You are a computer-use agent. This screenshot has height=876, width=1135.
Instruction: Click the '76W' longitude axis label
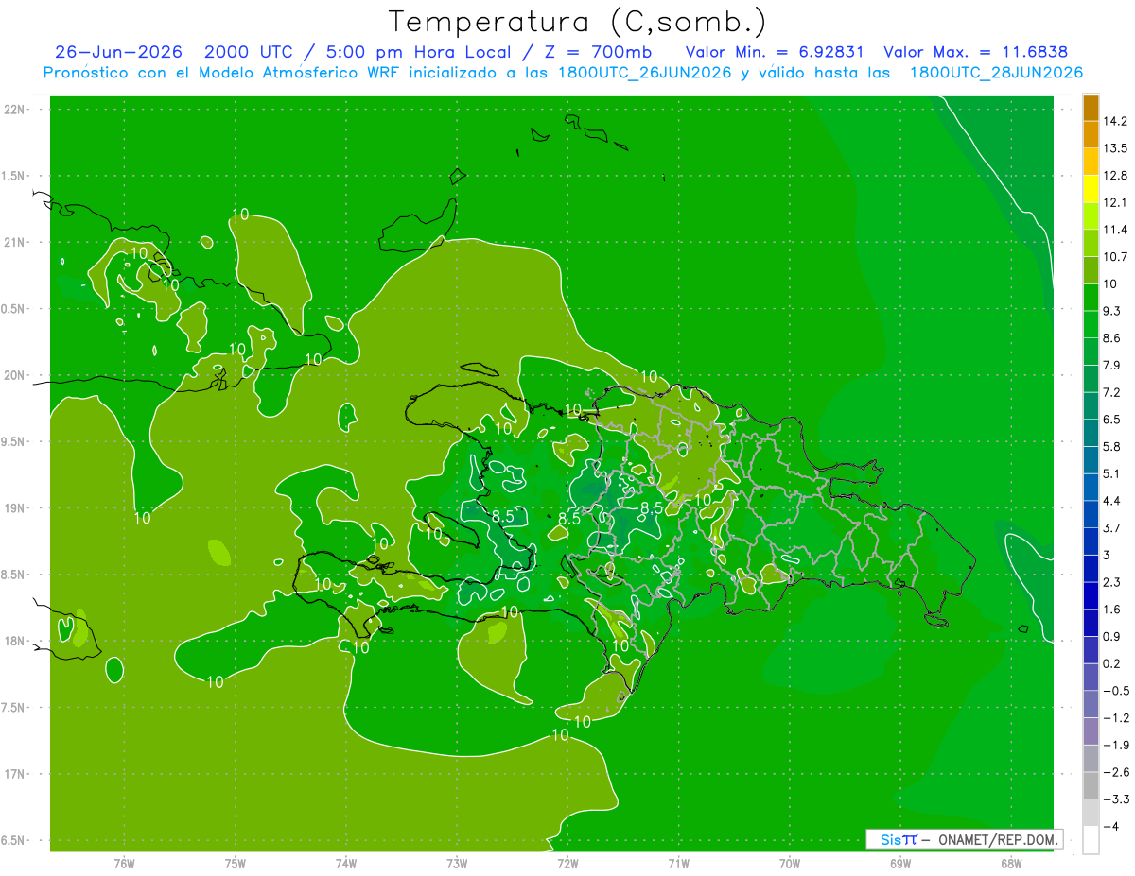[124, 864]
